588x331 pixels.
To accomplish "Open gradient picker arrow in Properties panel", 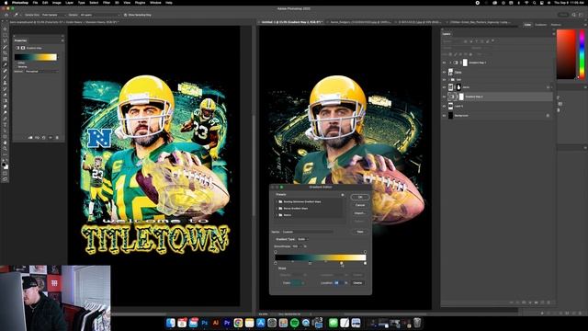I will point(58,57).
